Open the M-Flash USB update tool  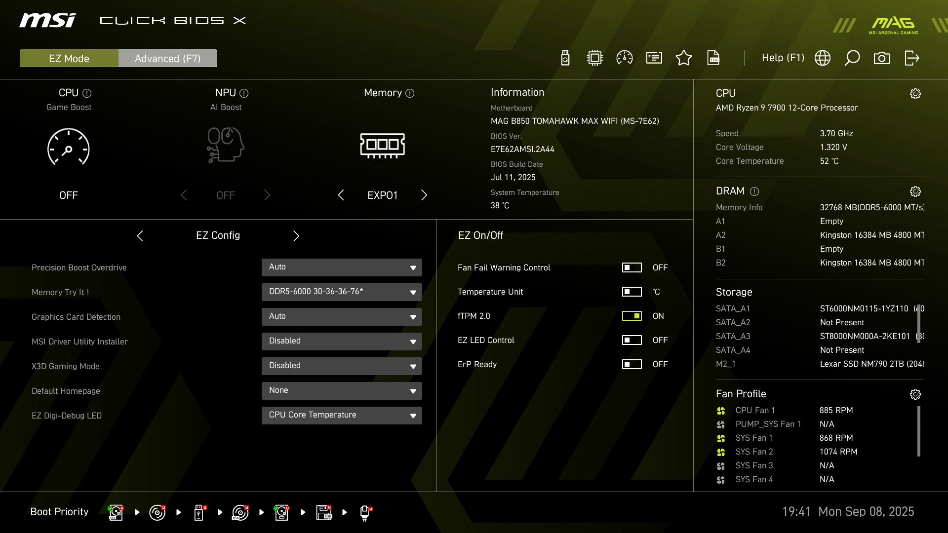pos(564,58)
